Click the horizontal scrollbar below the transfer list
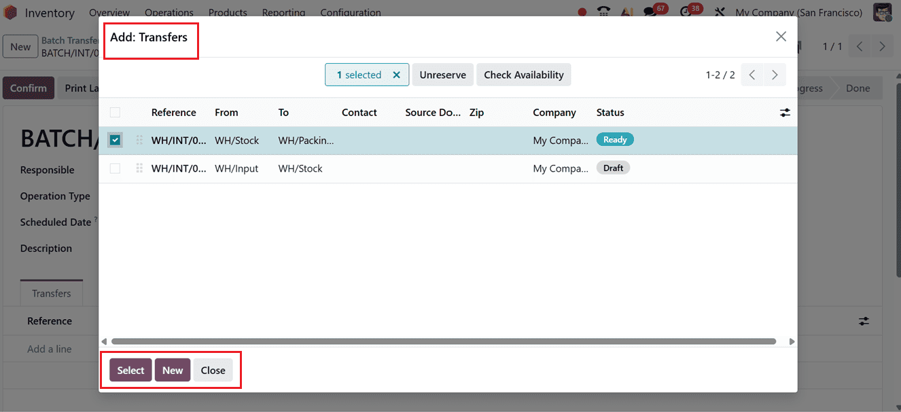This screenshot has height=412, width=901. click(x=442, y=341)
